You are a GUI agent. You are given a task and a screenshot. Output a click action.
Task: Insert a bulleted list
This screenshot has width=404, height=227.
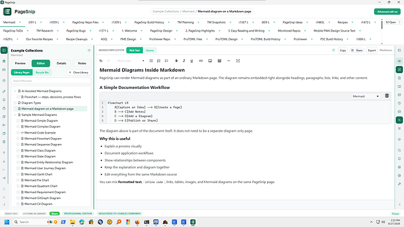tap(151, 61)
